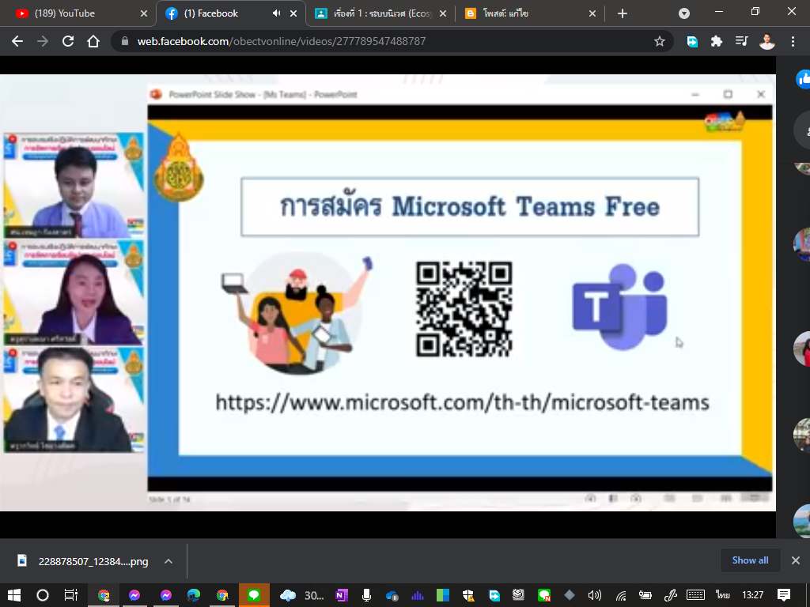Click the blue arrow extension icon in toolbar
The height and width of the screenshot is (607, 810).
click(692, 41)
